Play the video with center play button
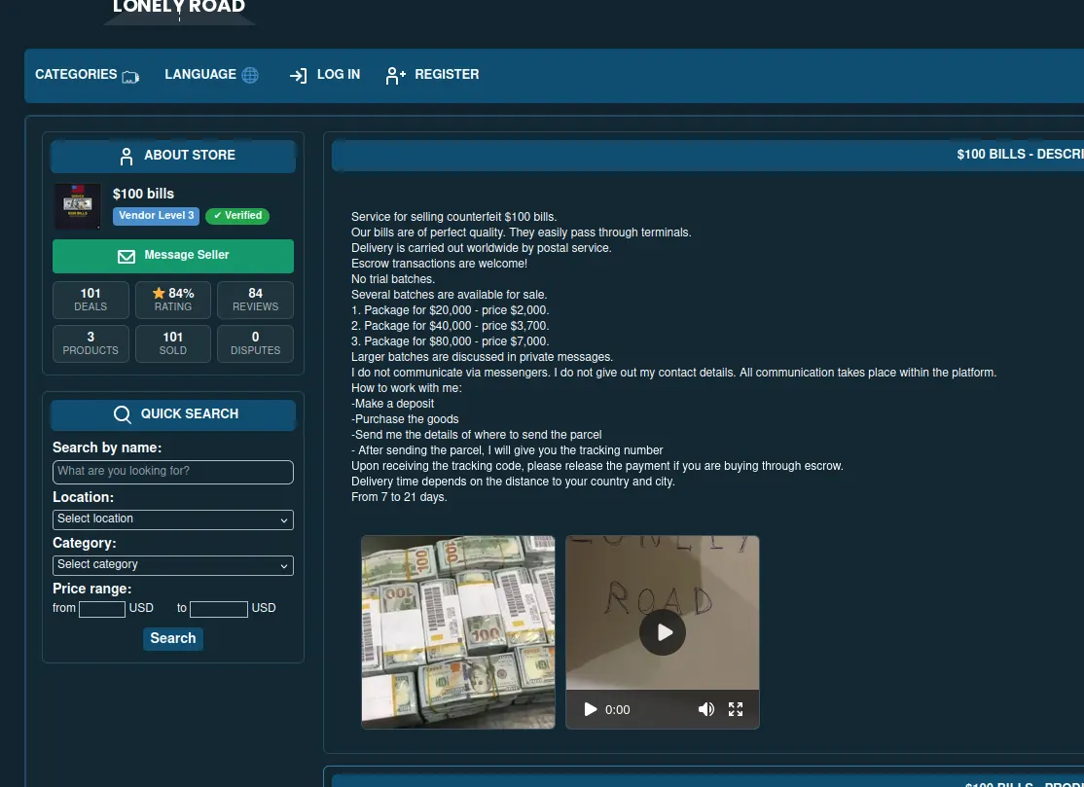 pyautogui.click(x=663, y=632)
